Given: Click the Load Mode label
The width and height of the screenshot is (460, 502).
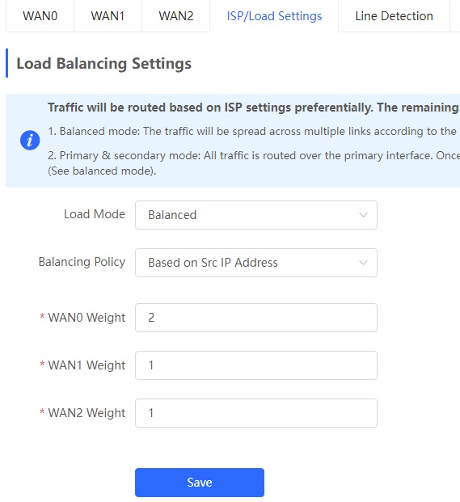Looking at the screenshot, I should tap(95, 214).
